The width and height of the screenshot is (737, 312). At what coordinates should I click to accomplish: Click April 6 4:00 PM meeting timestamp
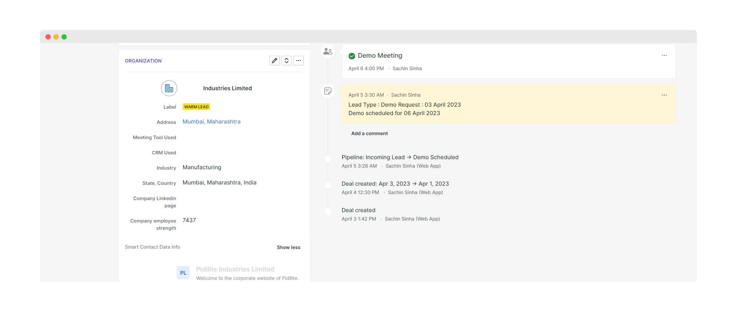(366, 69)
